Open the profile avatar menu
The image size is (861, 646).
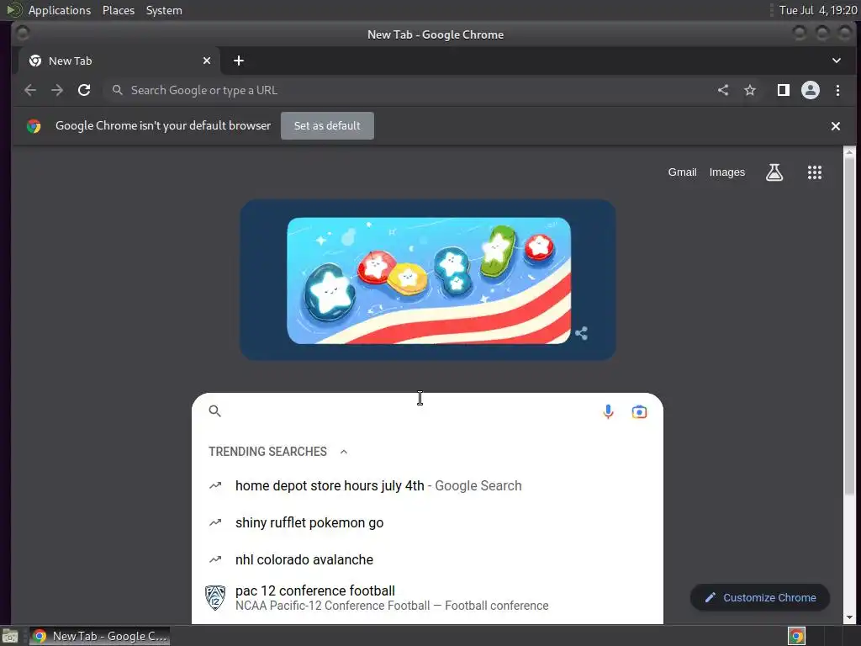(811, 90)
